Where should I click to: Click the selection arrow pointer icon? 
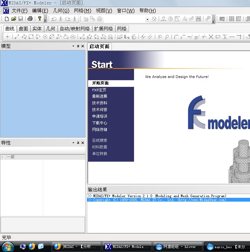point(185,19)
